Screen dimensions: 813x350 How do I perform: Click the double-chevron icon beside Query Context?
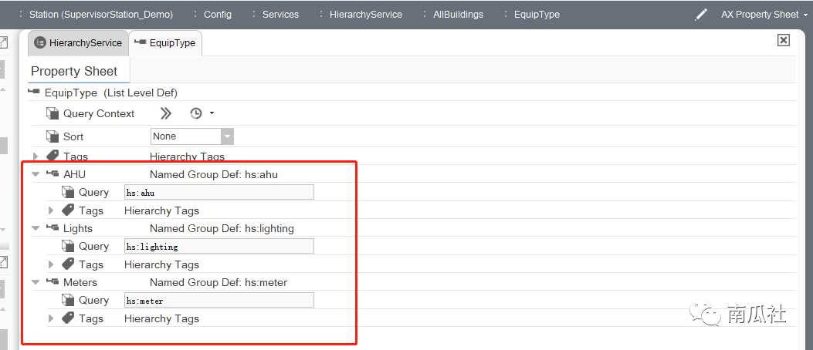(x=165, y=113)
